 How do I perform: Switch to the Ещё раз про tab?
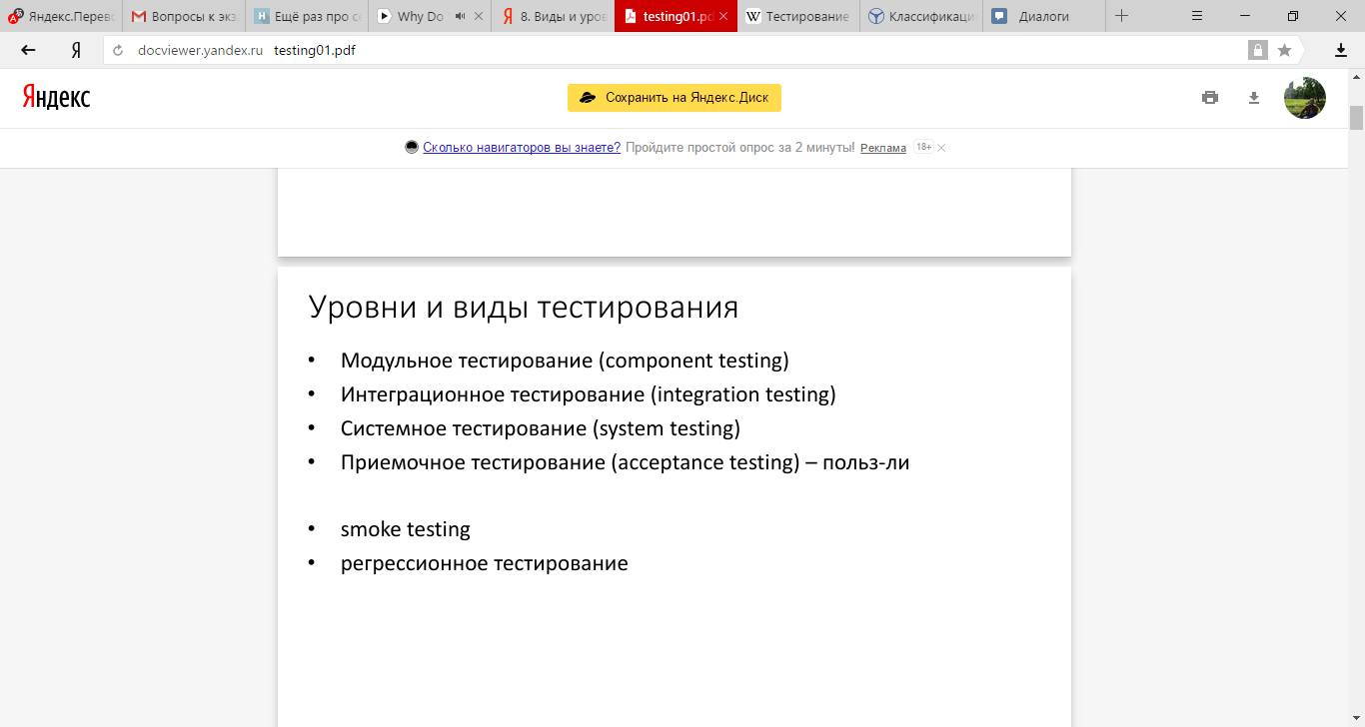[307, 17]
